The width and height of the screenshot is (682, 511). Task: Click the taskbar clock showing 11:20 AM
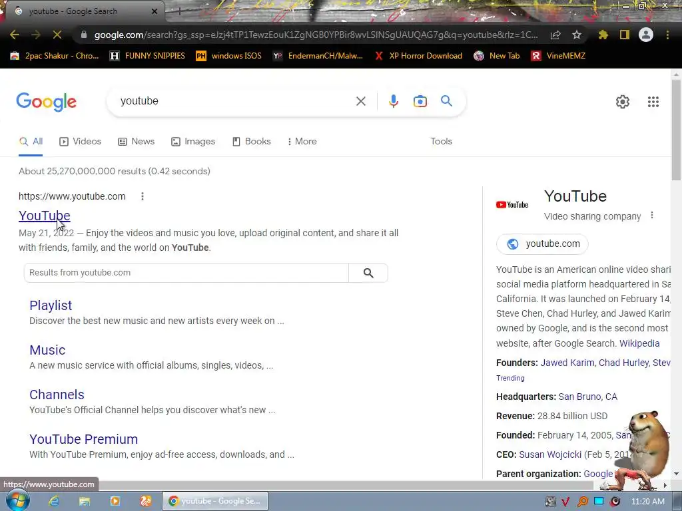click(647, 502)
